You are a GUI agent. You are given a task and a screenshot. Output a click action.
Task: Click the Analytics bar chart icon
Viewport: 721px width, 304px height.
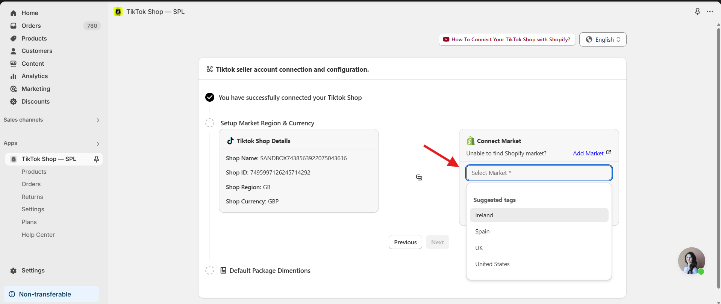[14, 76]
